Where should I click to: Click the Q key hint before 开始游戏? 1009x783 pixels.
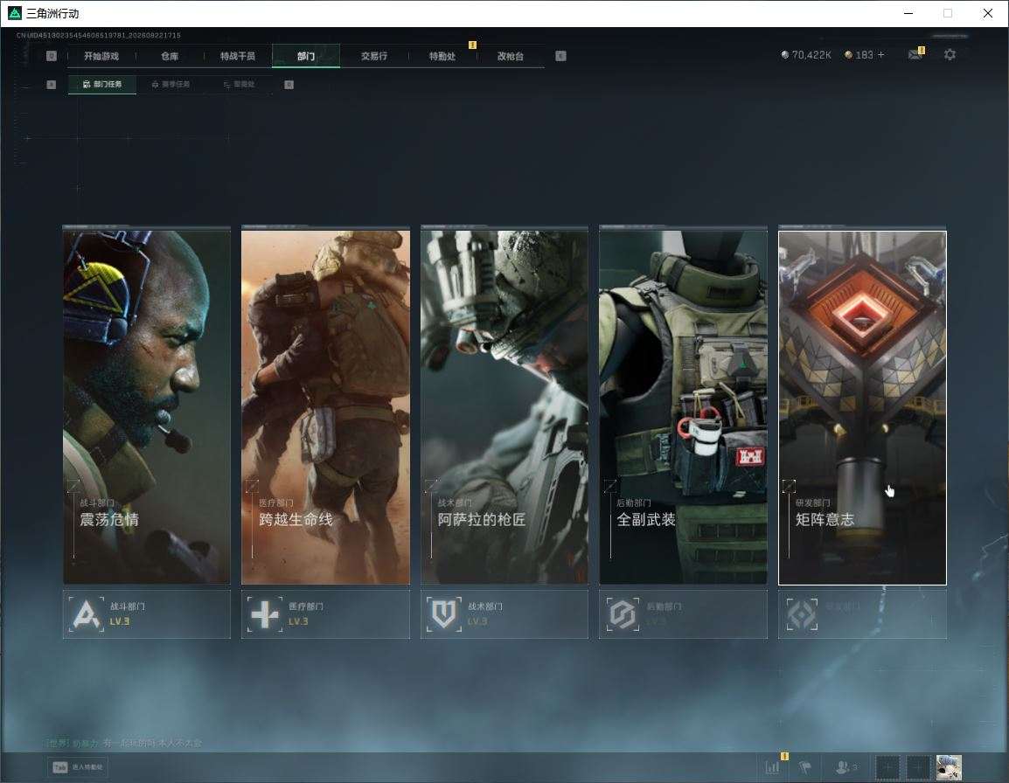52,56
